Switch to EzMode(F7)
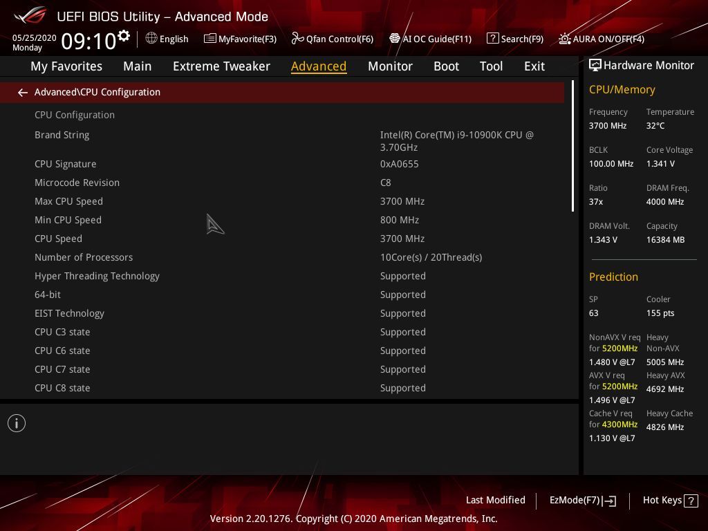Viewport: 708px width, 531px height. (582, 501)
